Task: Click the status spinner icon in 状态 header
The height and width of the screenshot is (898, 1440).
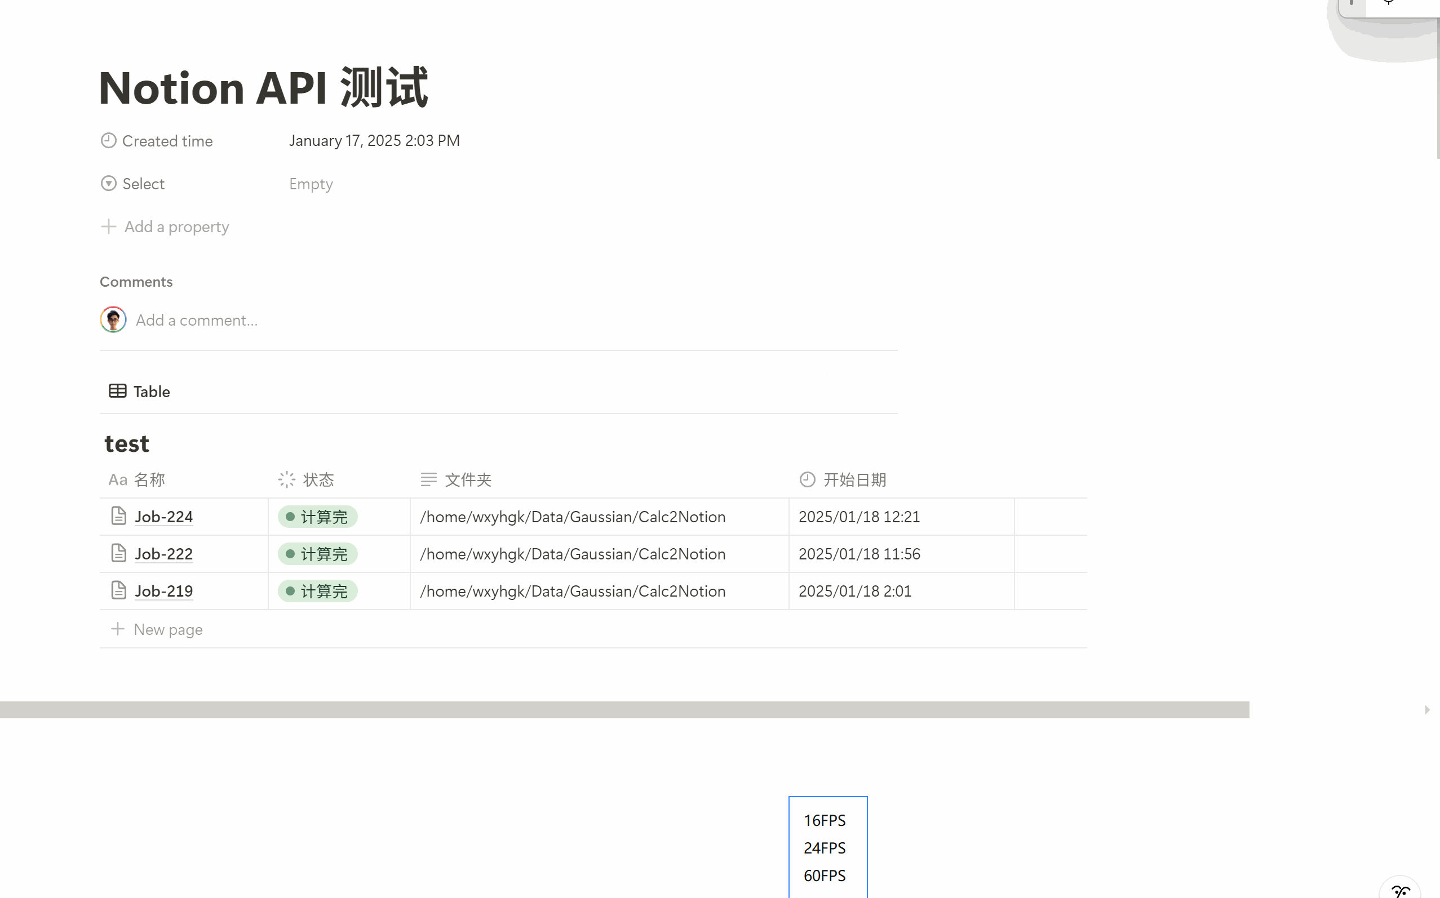Action: click(x=286, y=479)
